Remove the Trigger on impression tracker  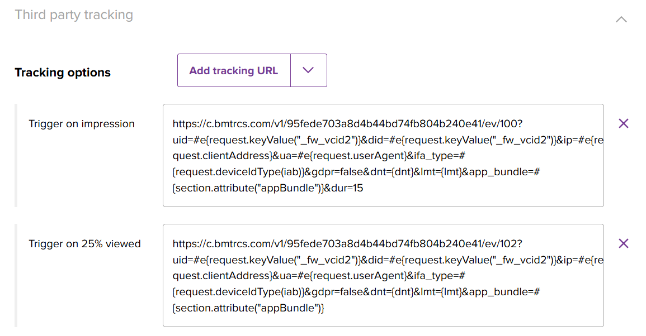click(x=624, y=123)
